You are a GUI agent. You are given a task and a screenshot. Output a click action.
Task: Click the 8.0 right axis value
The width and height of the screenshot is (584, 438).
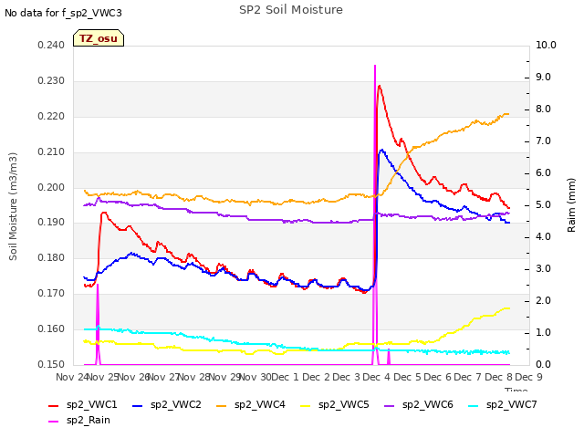pyautogui.click(x=543, y=109)
